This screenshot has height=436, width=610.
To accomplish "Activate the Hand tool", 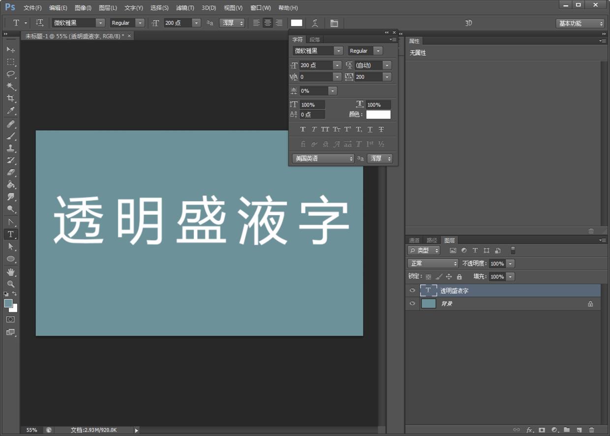I will [x=11, y=271].
